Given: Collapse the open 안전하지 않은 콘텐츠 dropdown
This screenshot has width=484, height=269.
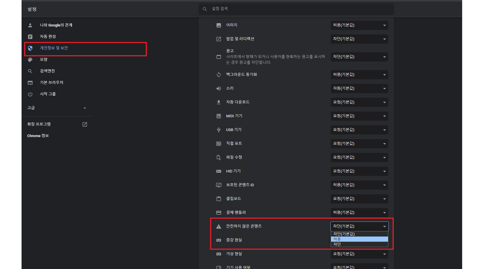Looking at the screenshot, I should click(359, 226).
